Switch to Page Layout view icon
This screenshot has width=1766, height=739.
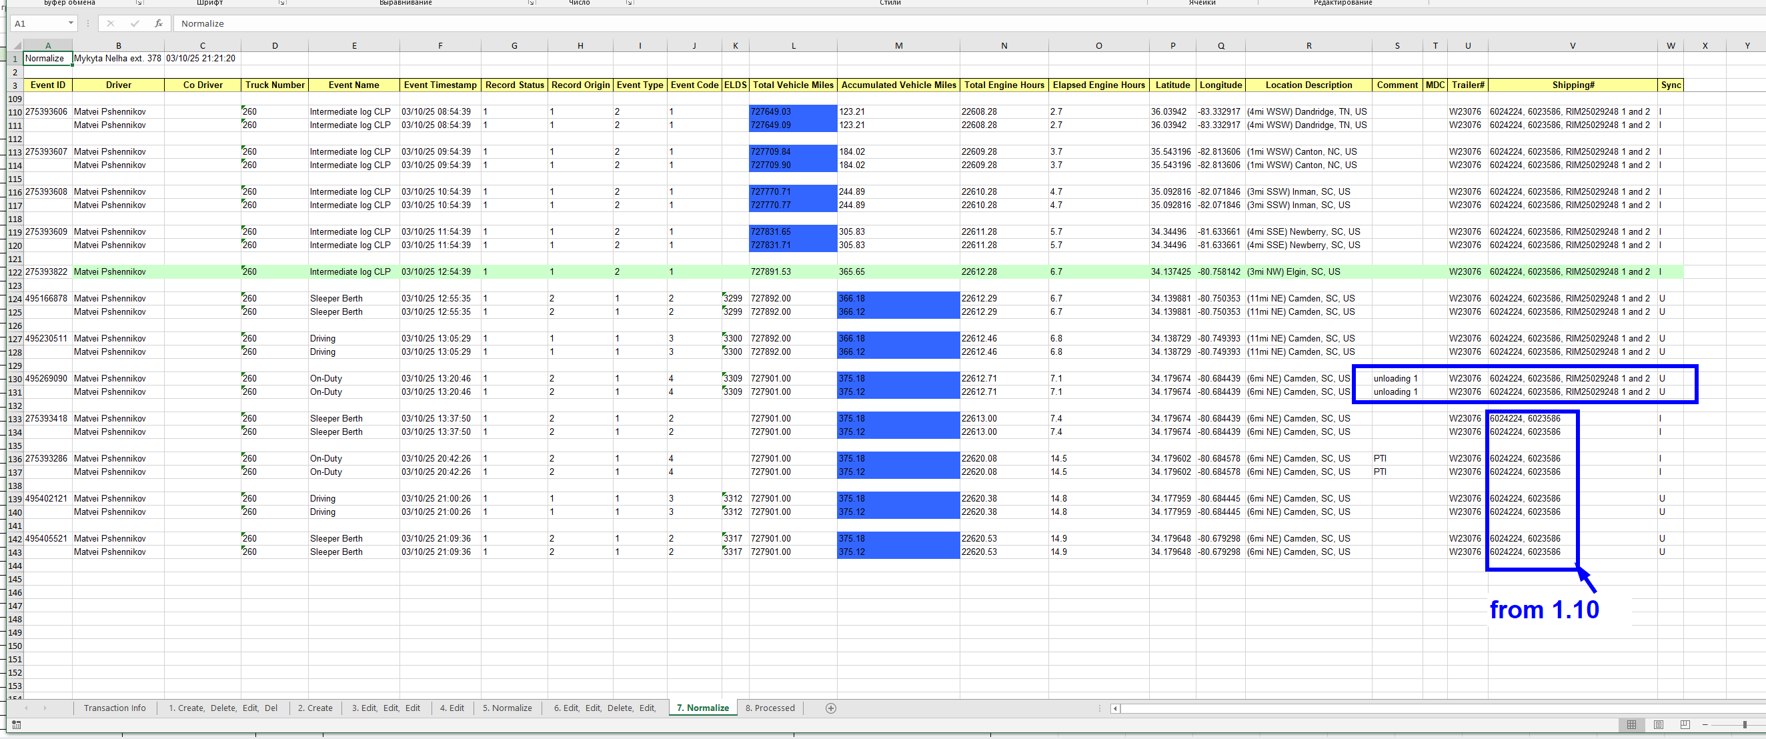click(1659, 724)
